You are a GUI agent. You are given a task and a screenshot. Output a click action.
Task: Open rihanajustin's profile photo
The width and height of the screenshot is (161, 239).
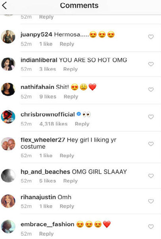pyautogui.click(x=8, y=201)
